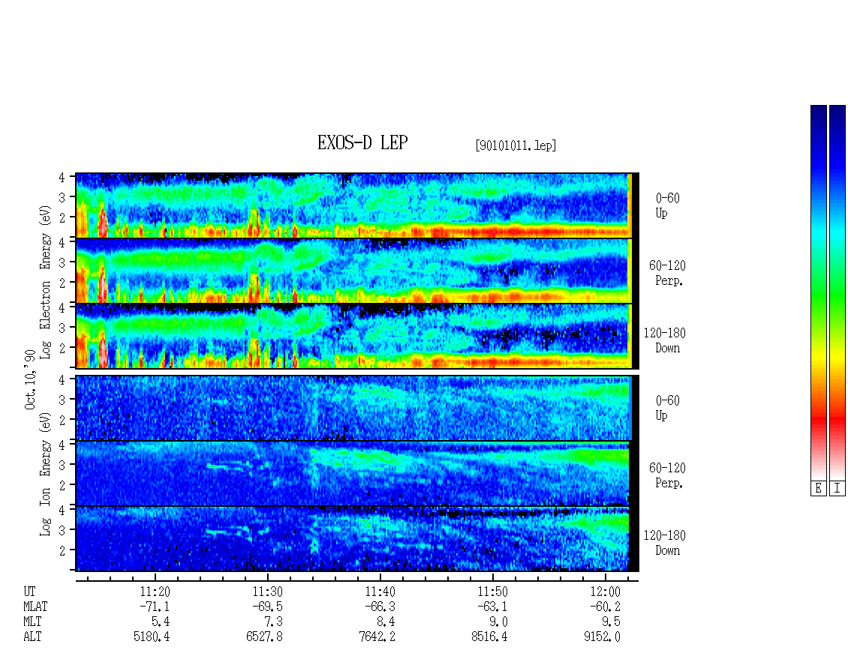The image size is (848, 656).
Task: Click "0-60 Up" label beside ion panel
Action: click(x=667, y=408)
